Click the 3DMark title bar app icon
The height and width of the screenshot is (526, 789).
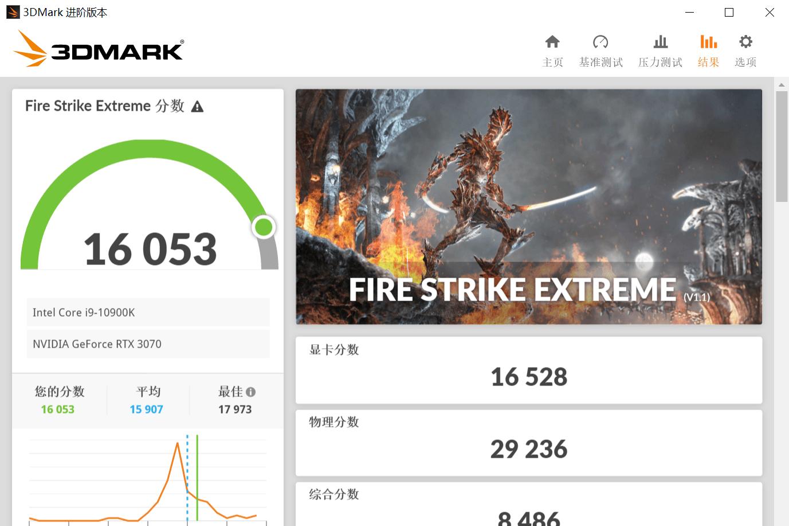coord(13,12)
